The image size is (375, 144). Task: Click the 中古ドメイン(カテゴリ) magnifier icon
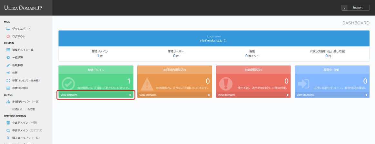[x=8, y=130]
